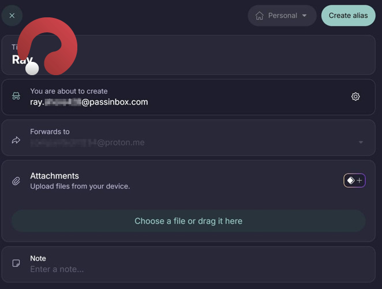
Task: Click the Create alias button
Action: 348,16
